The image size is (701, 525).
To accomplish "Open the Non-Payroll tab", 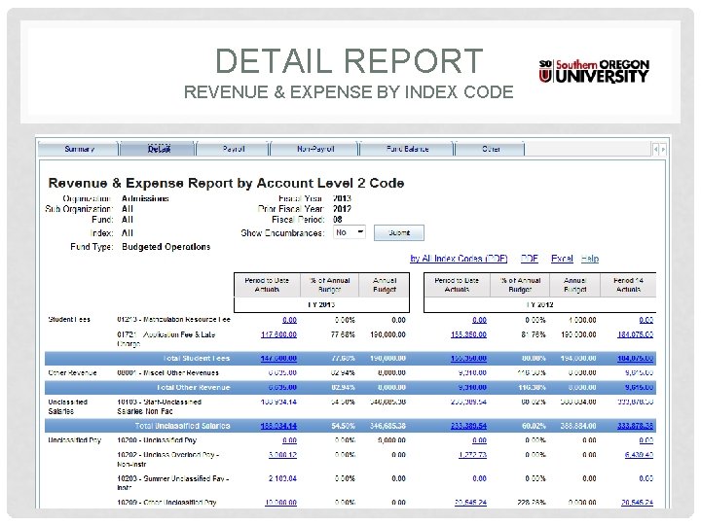I will 315,149.
